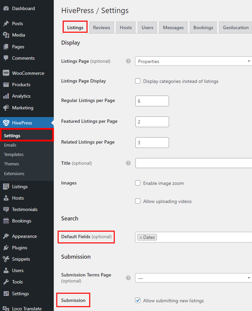Click the Tools wrench icon

[6, 282]
